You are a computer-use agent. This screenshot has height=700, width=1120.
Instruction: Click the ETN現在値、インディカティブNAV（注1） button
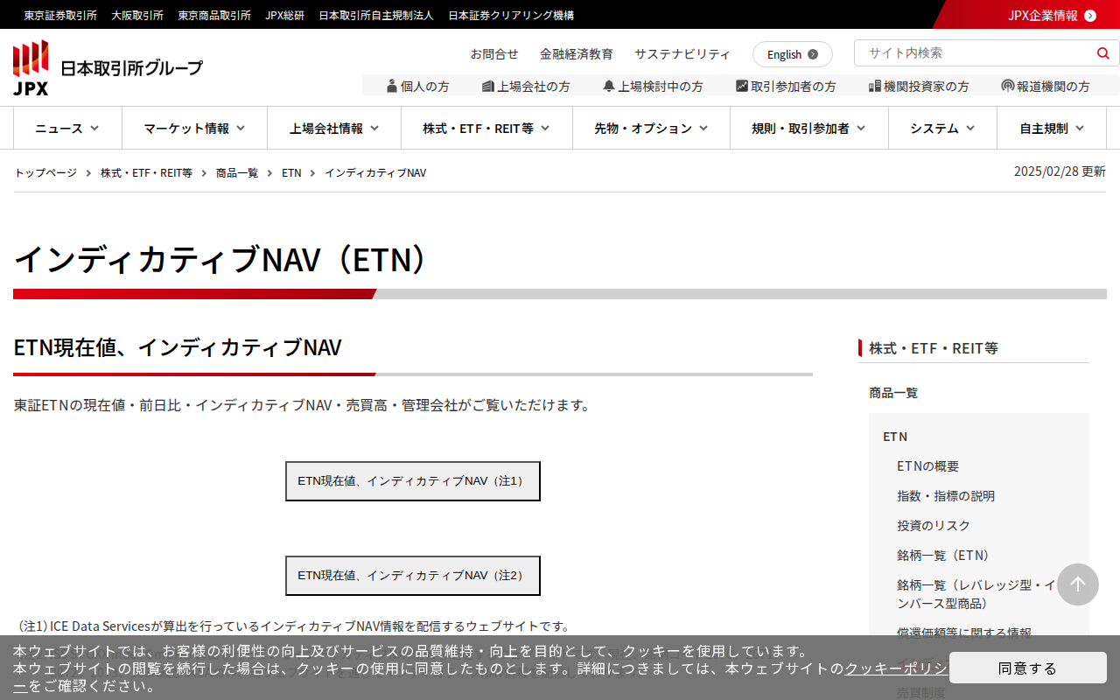tap(413, 481)
